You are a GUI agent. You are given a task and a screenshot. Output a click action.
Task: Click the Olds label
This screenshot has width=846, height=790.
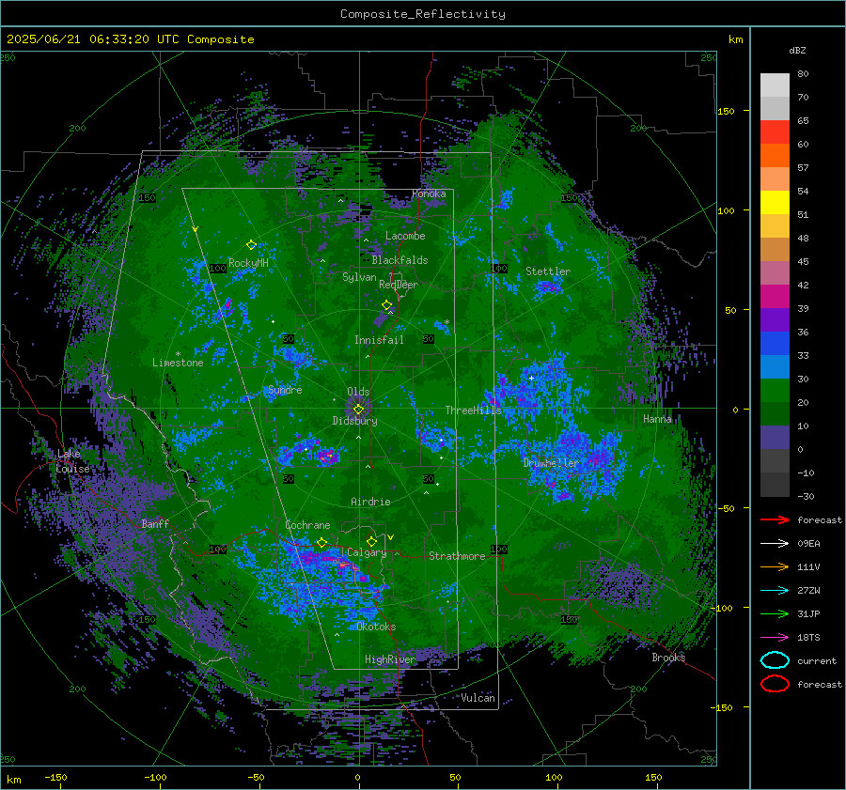(x=358, y=392)
